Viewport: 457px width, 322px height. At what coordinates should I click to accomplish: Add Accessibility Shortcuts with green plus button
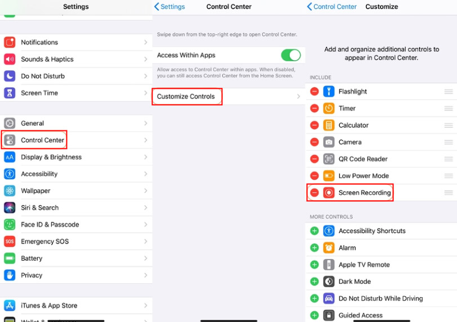(x=314, y=231)
